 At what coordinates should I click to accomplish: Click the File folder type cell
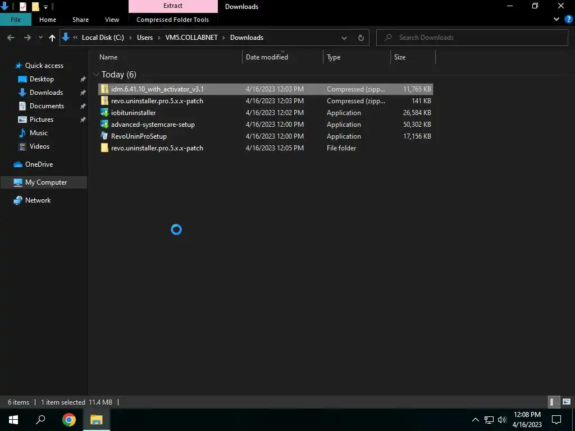coord(341,148)
